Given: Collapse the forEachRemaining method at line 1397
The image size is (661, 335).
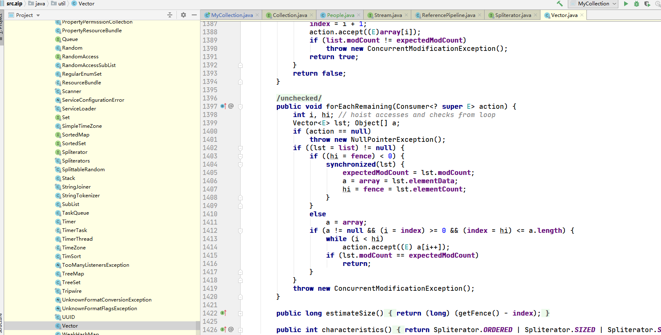Looking at the screenshot, I should (x=240, y=107).
